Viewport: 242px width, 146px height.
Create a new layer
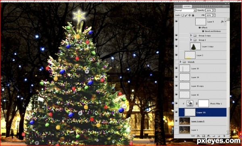coord(219,136)
